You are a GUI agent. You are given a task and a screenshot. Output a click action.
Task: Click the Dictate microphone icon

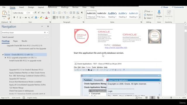[x=159, y=12]
